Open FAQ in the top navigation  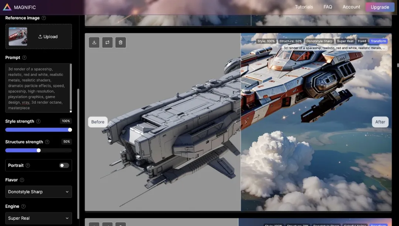pyautogui.click(x=328, y=7)
